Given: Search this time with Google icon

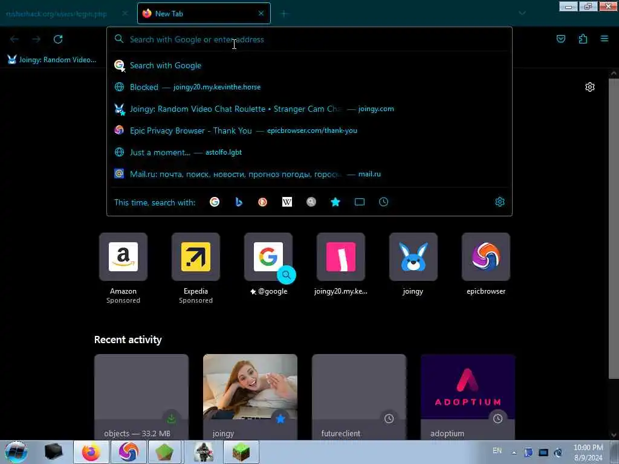Looking at the screenshot, I should pyautogui.click(x=215, y=202).
